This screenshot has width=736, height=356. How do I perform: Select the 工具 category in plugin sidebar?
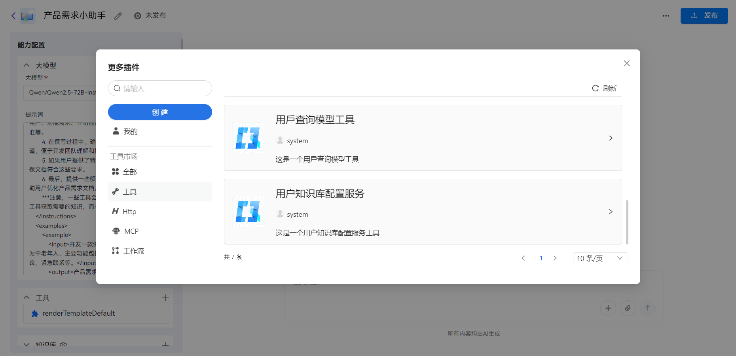tap(129, 191)
